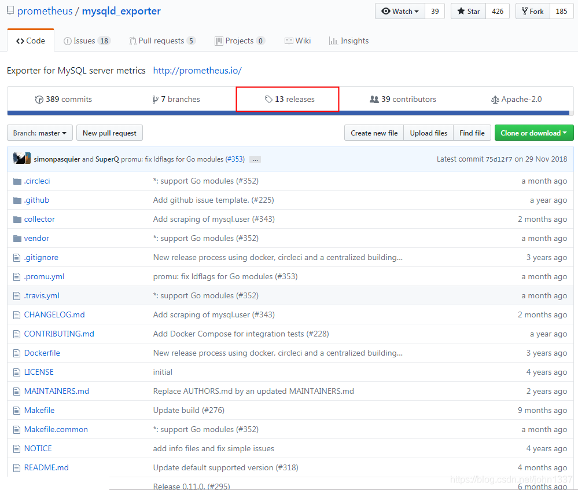Open the #353 pull request link
Image resolution: width=578 pixels, height=490 pixels.
point(235,159)
